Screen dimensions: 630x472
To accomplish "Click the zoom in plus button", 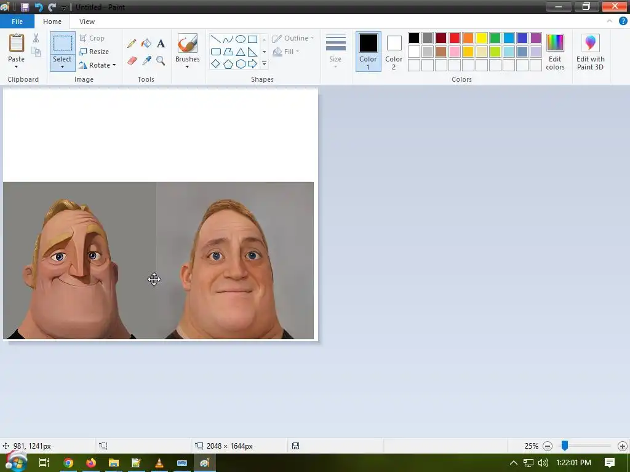I will coord(623,446).
